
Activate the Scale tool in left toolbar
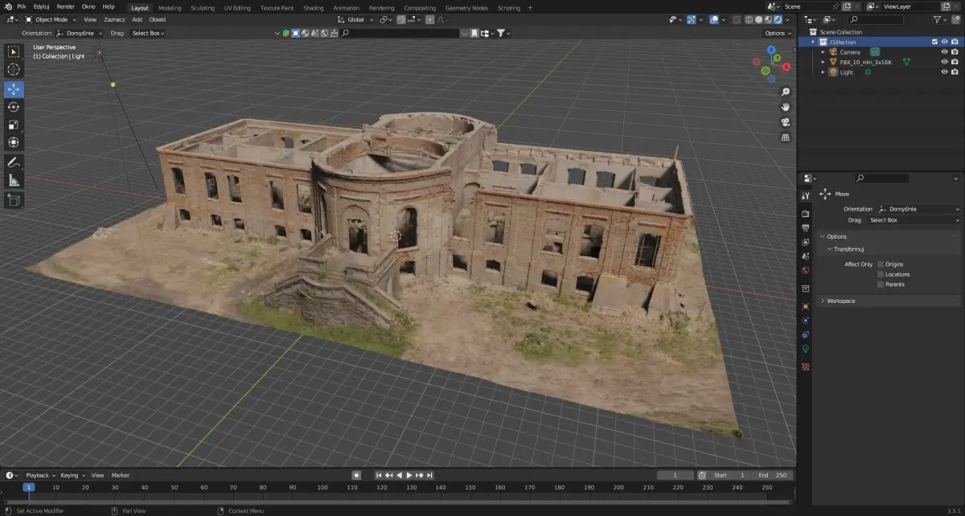(14, 125)
